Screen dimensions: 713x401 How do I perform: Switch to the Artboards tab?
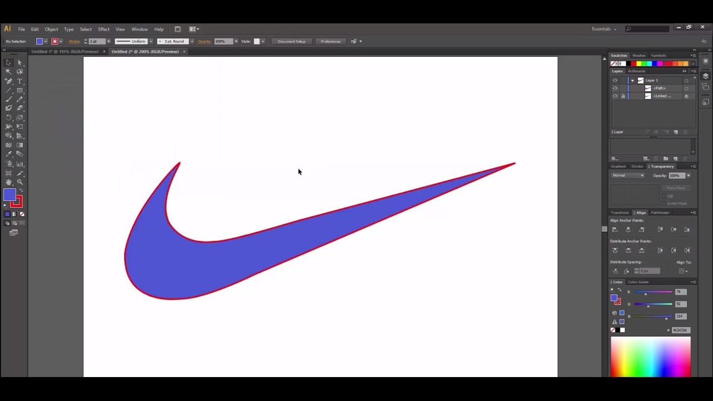637,71
